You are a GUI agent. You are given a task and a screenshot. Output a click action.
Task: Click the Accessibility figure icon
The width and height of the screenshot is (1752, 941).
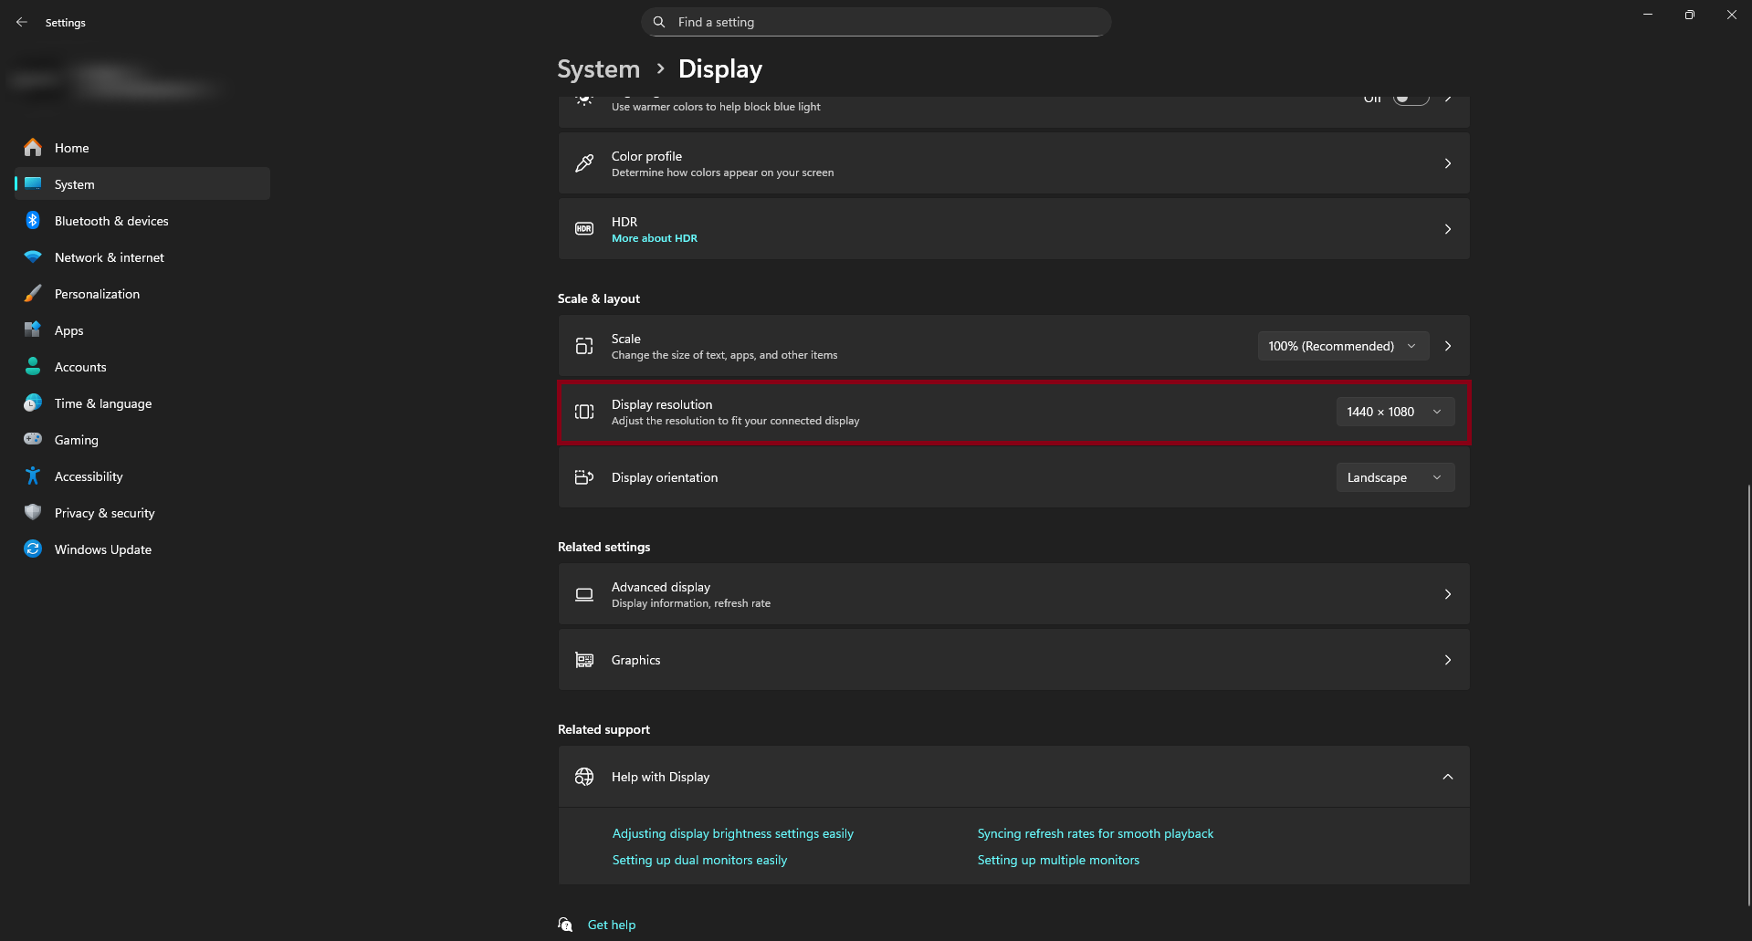pyautogui.click(x=33, y=476)
